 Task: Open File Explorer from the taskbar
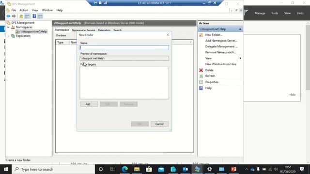tap(137, 169)
